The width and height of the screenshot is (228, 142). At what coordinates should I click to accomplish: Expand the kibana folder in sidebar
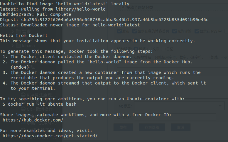click(x=13, y=46)
